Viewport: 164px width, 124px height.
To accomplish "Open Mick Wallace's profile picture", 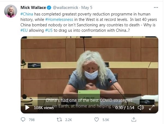I will click(x=11, y=11).
